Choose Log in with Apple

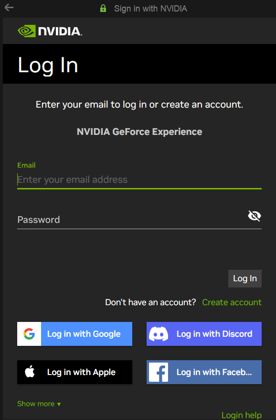tap(74, 372)
